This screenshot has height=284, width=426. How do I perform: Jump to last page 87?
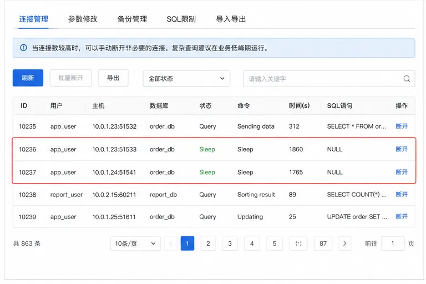pyautogui.click(x=323, y=244)
